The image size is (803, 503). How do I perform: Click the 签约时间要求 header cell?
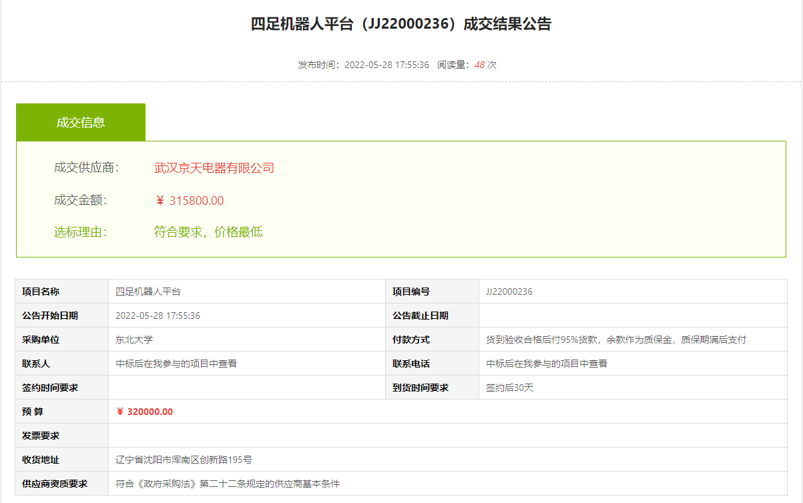62,388
